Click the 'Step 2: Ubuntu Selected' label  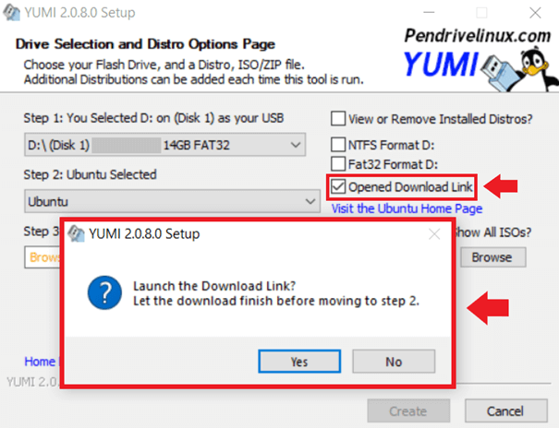coord(91,174)
